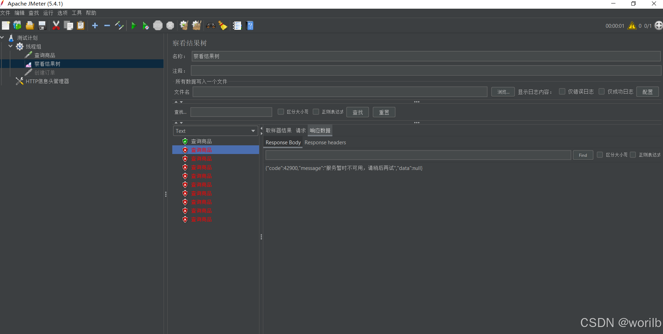Enable 仅错误日志 checkbox
663x334 pixels.
click(562, 92)
